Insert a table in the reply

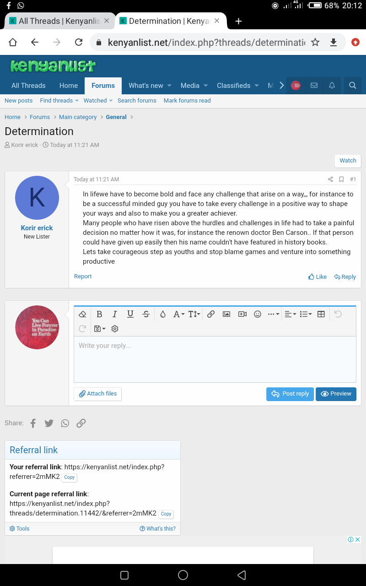point(321,314)
